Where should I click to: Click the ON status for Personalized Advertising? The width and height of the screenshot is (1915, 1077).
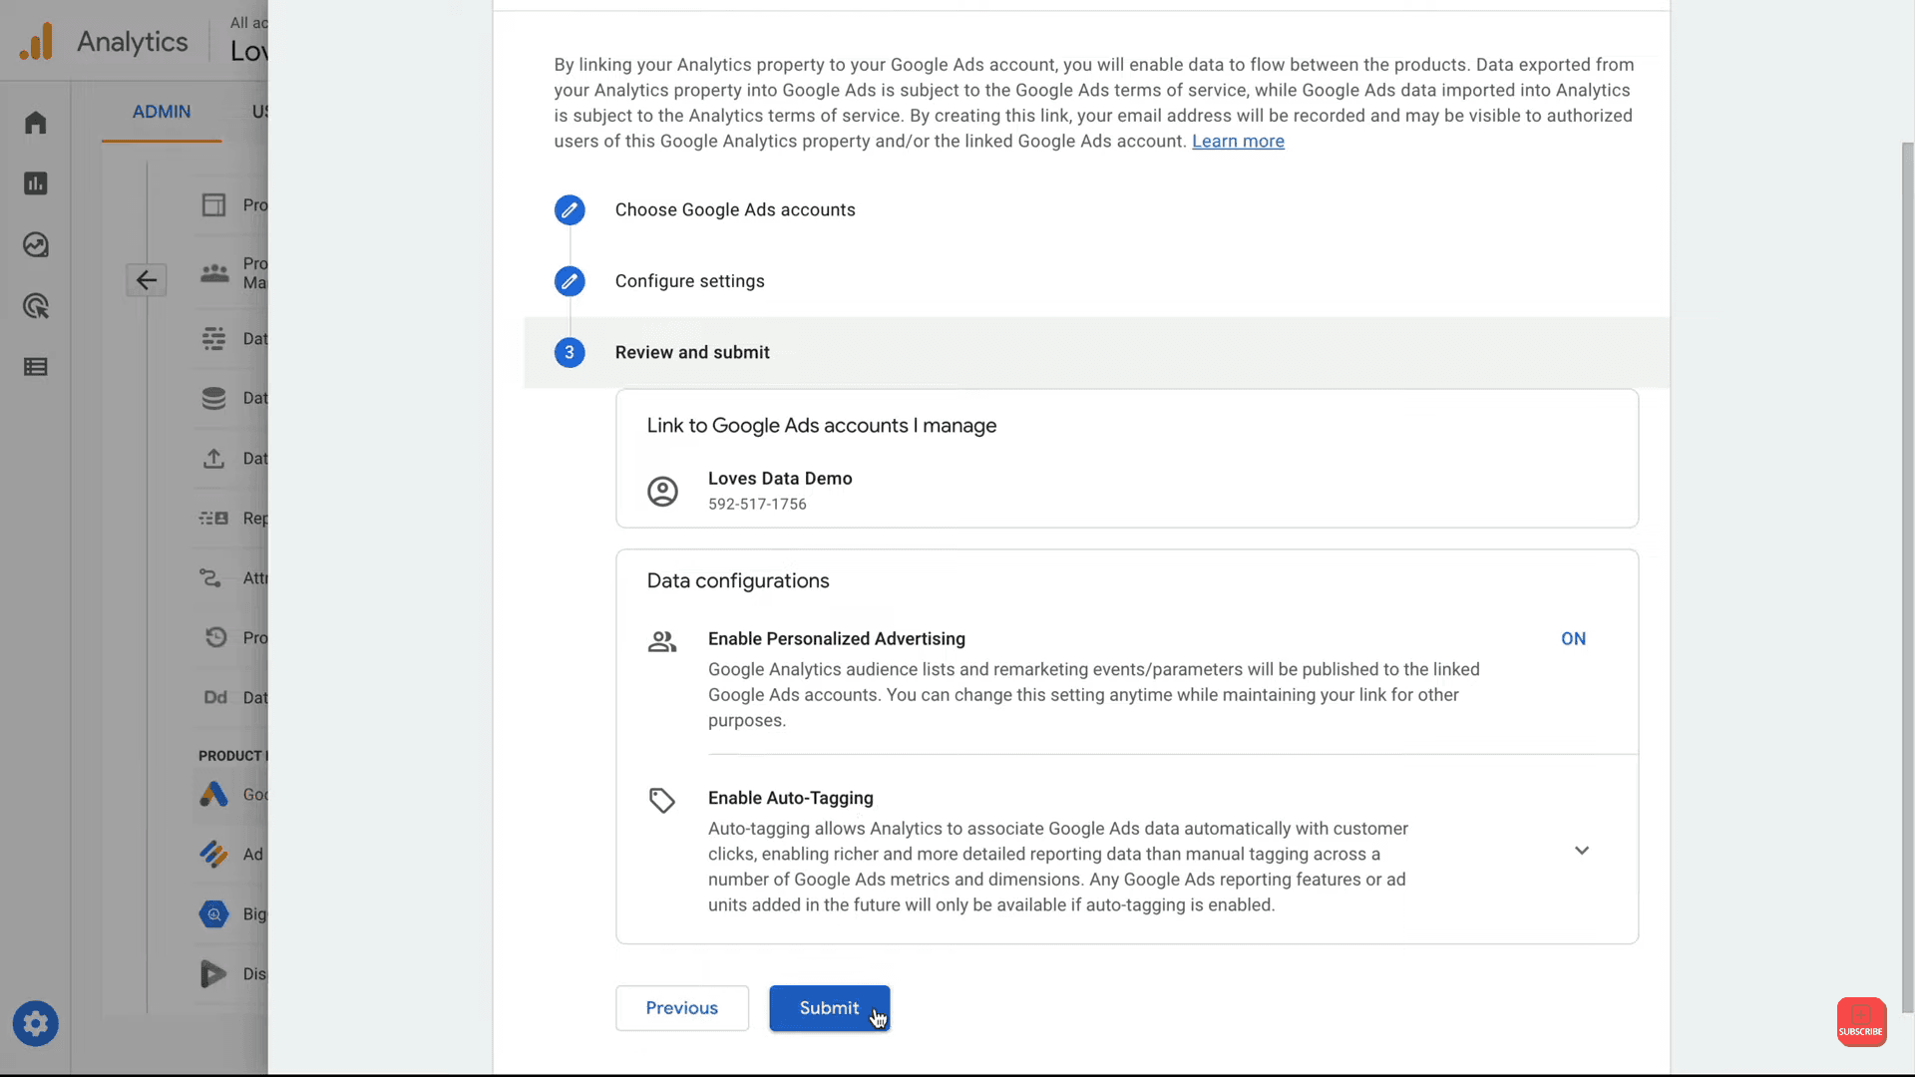tap(1573, 639)
